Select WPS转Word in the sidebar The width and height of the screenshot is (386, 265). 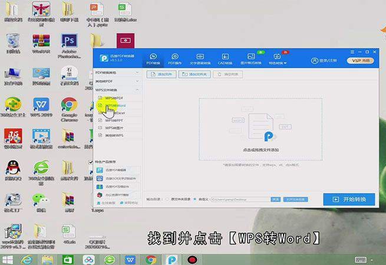click(x=115, y=106)
